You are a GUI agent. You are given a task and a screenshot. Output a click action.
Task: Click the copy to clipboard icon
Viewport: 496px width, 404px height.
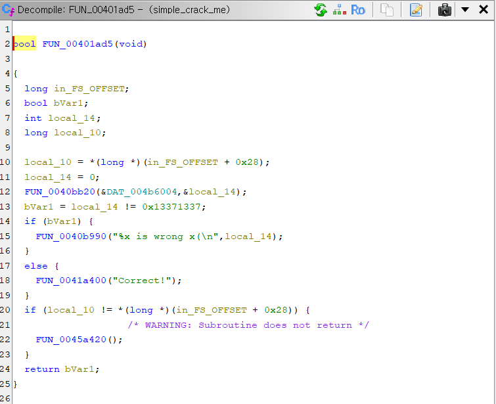(386, 10)
